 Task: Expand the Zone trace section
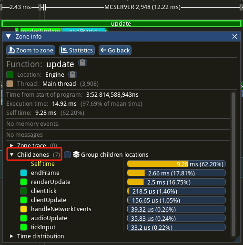tap(11, 145)
